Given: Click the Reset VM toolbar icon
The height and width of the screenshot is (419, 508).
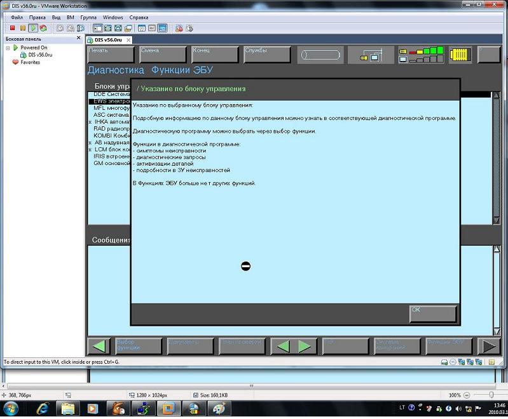Looking at the screenshot, I should click(43, 28).
